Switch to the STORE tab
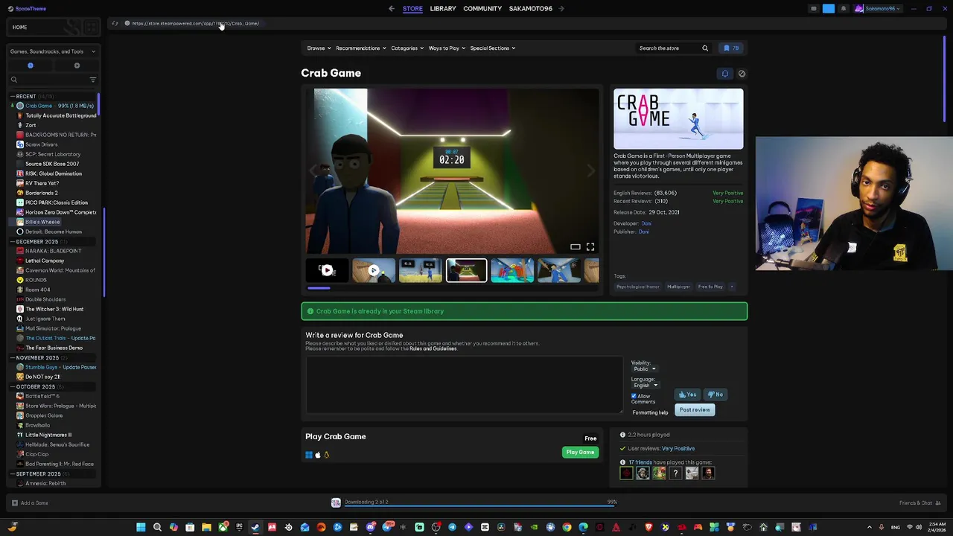 (412, 9)
